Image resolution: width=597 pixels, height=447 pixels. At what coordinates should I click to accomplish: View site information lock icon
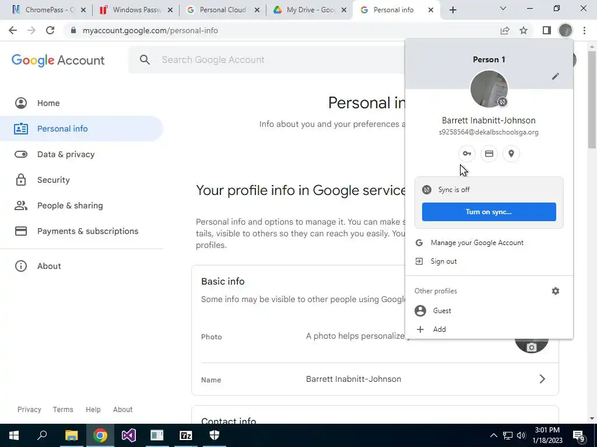[x=73, y=30]
